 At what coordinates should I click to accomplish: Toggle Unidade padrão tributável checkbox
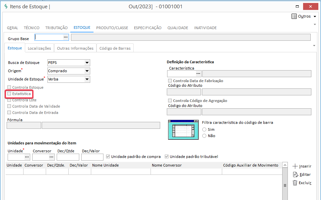pyautogui.click(x=167, y=157)
